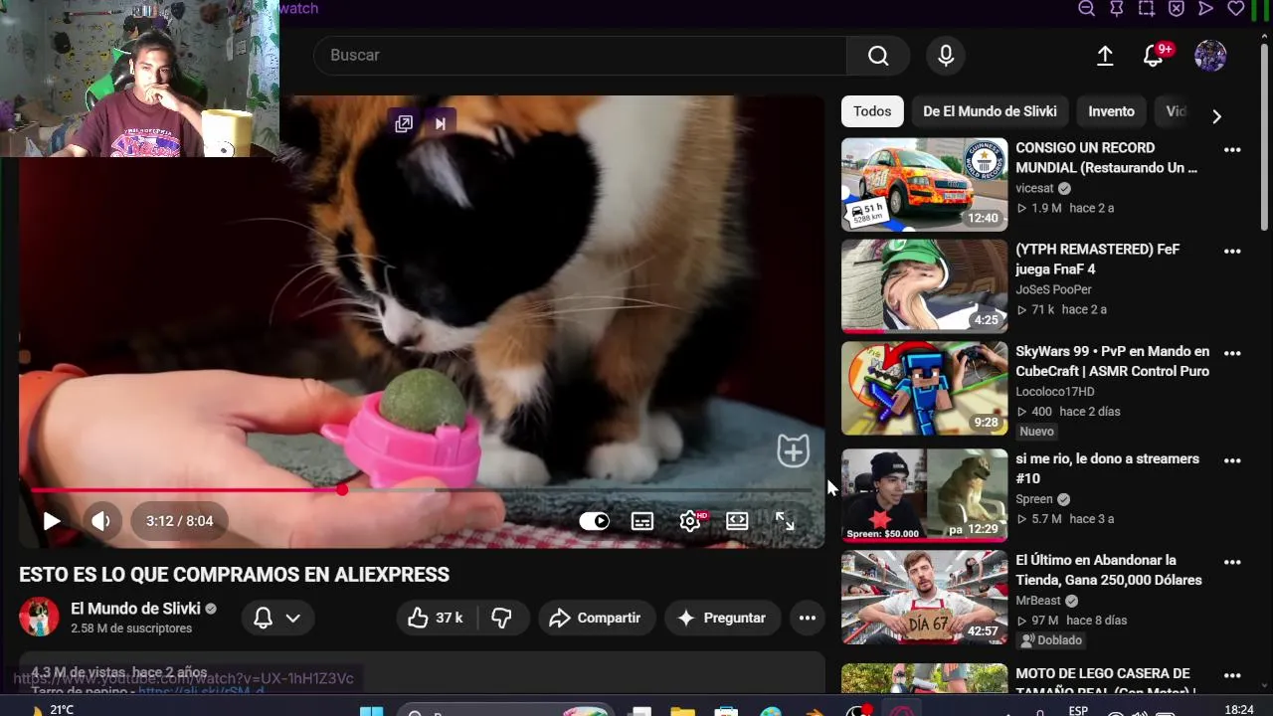Play the paused video
This screenshot has height=716, width=1273.
52,521
